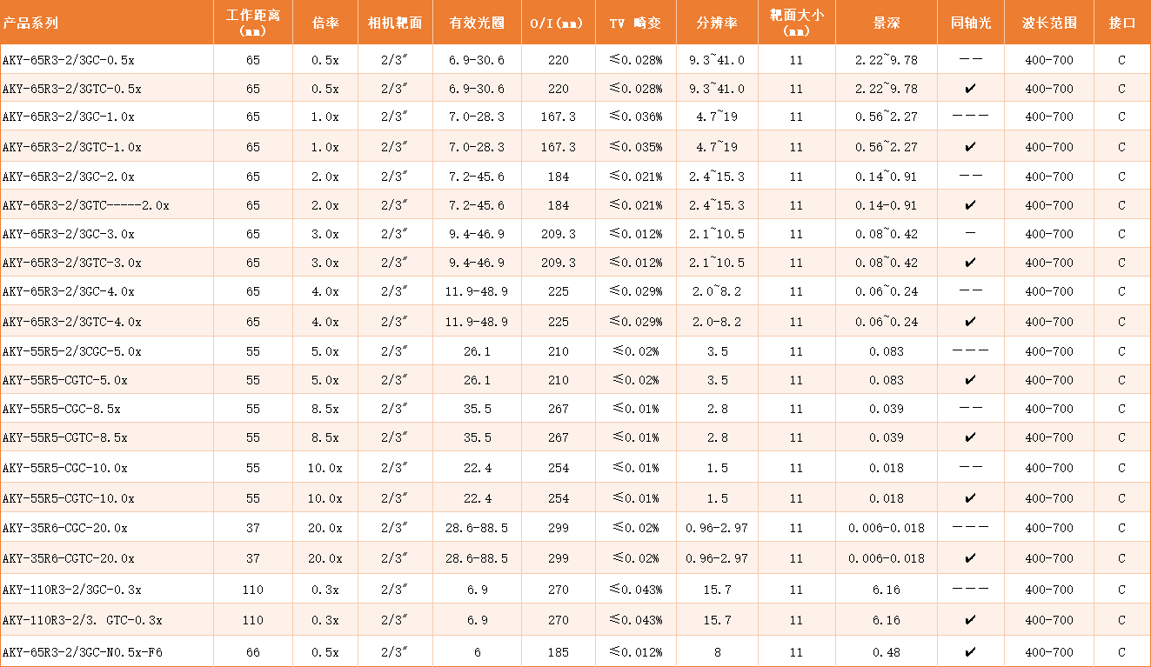The height and width of the screenshot is (667, 1151).
Task: Click the 接口 column header
Action: 1121,23
